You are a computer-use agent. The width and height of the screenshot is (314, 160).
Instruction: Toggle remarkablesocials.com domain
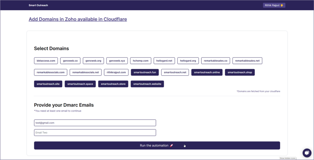51,72
